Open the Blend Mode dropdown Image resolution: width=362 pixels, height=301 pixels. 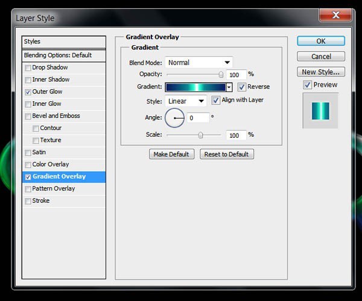(x=198, y=63)
